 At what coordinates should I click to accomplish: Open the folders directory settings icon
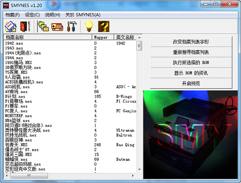coord(43,26)
